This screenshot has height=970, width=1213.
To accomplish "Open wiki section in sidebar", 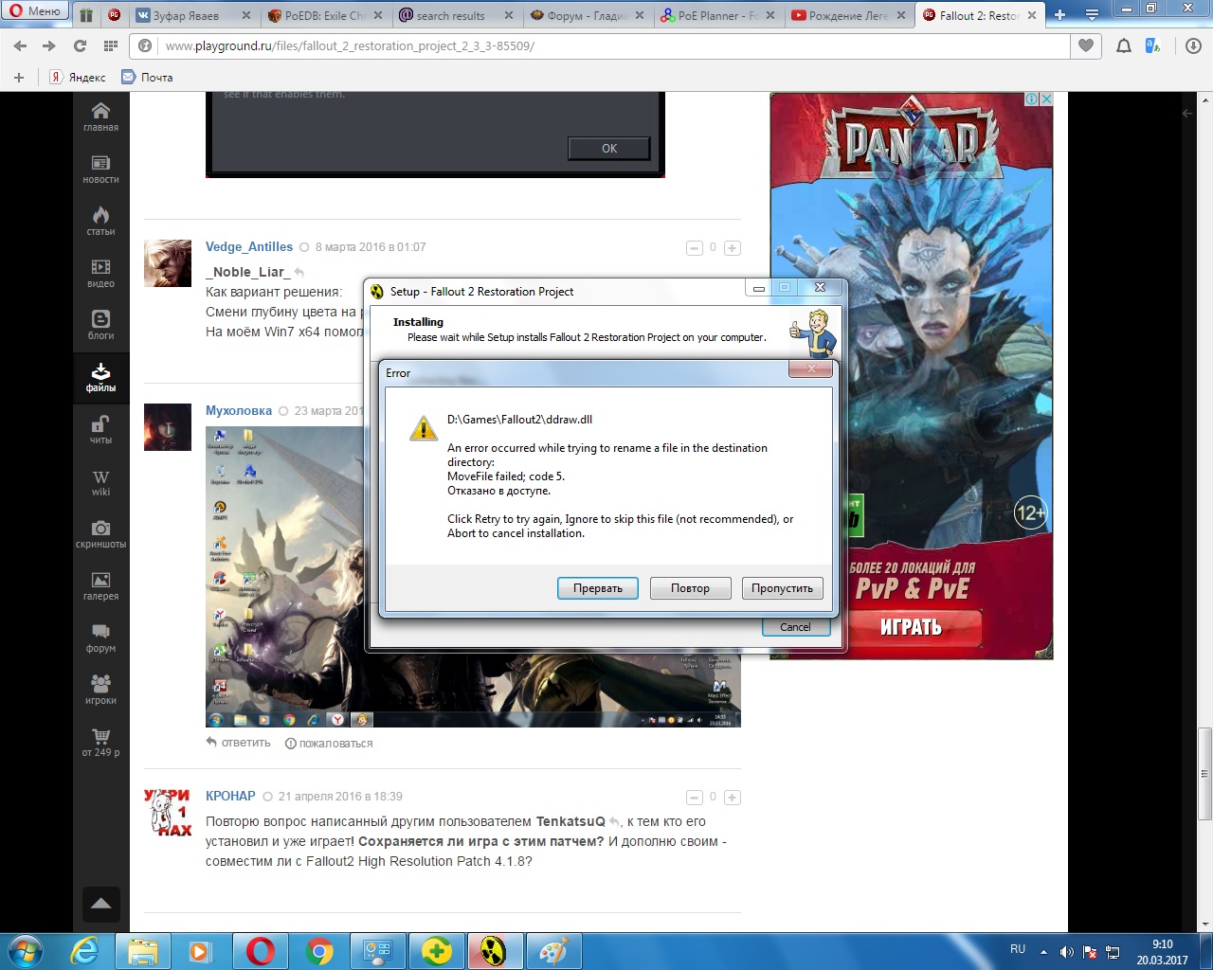I will tap(100, 482).
